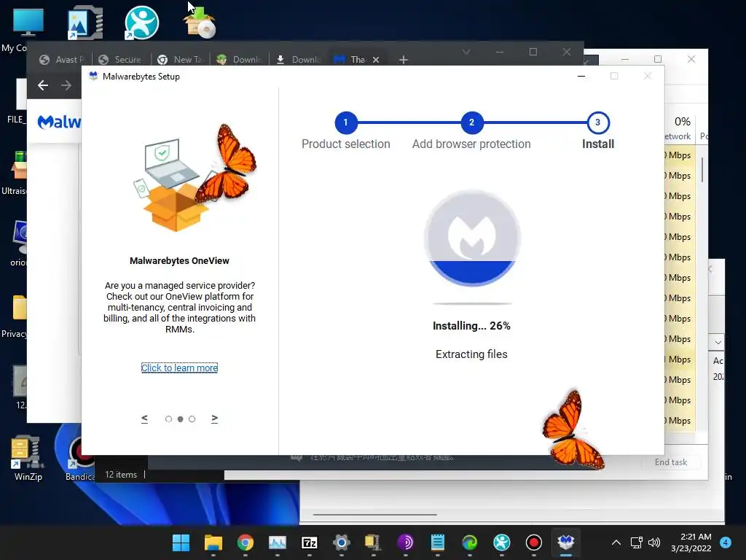Viewport: 746px width, 560px height.
Task: Open Windows Start menu
Action: point(181,542)
